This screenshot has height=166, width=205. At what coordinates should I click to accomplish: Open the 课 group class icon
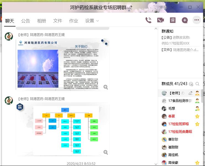[172, 20]
